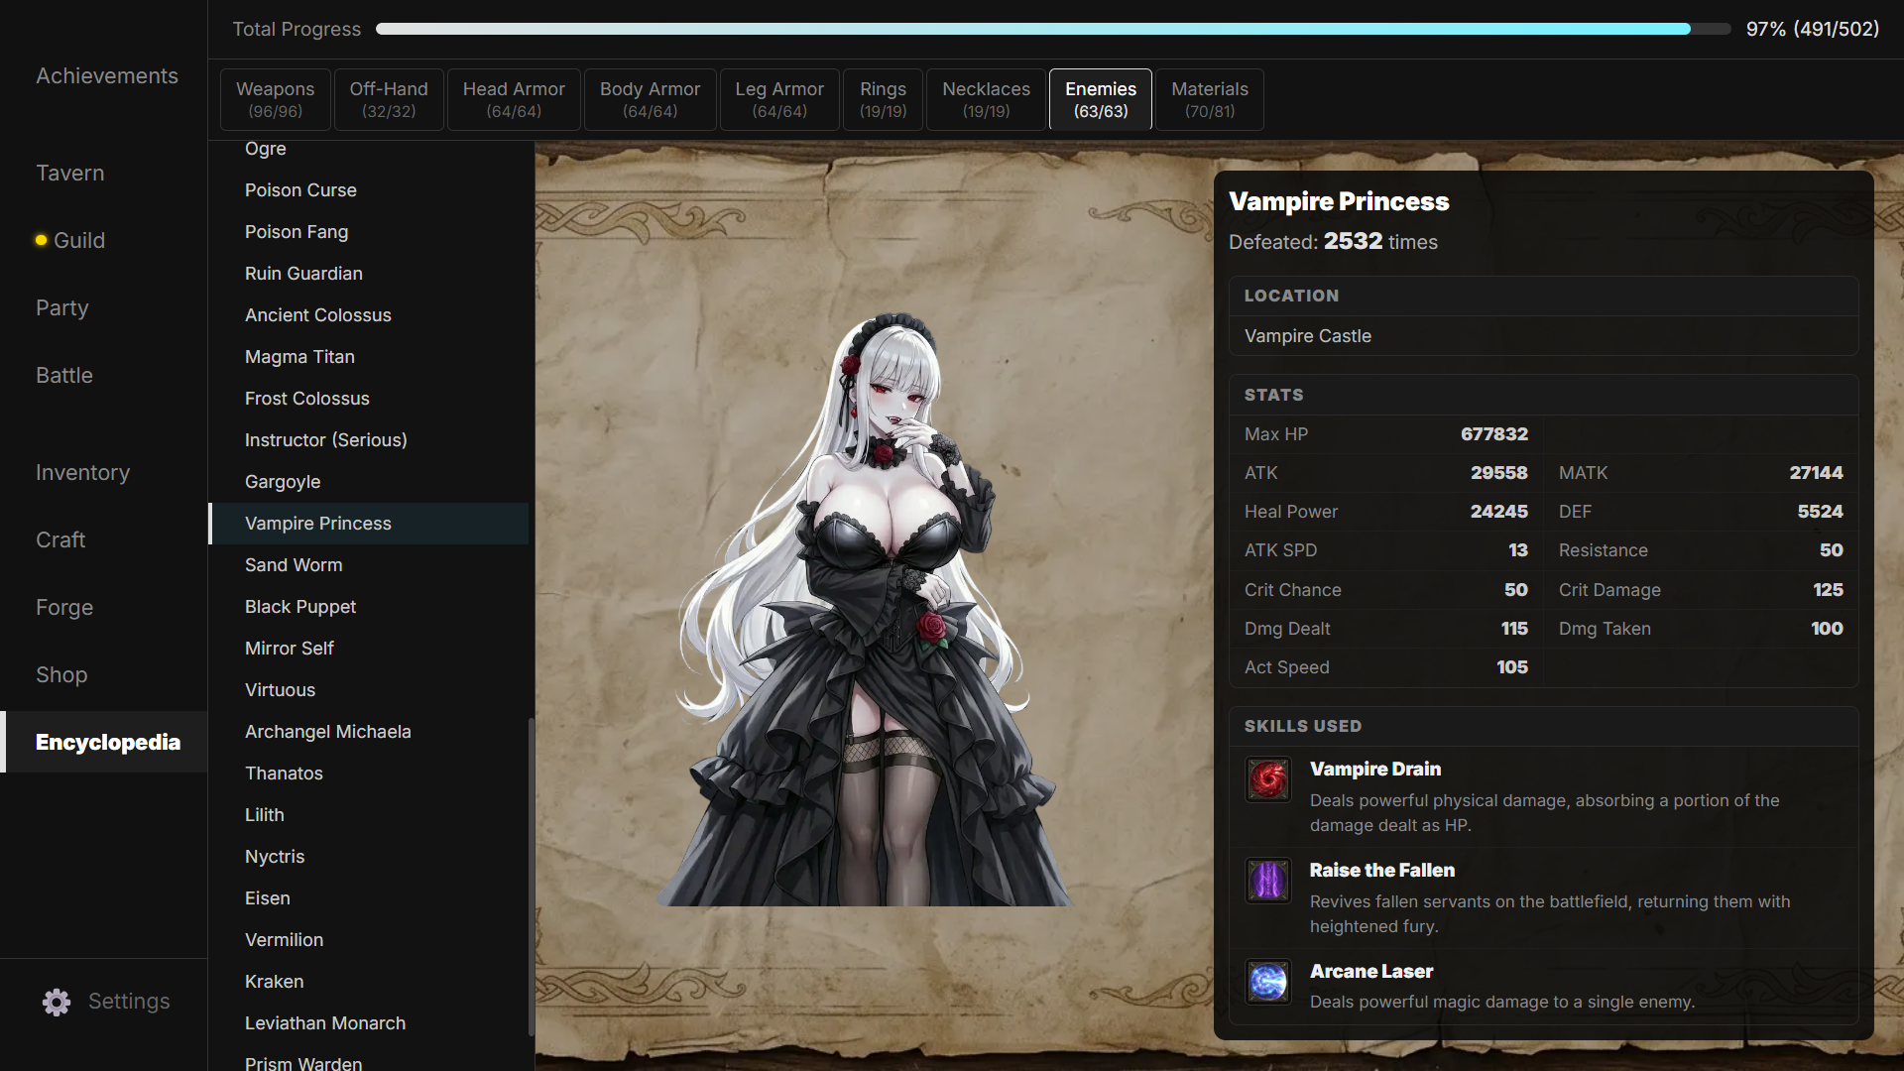Go to the Forge
The image size is (1904, 1071).
click(x=64, y=608)
